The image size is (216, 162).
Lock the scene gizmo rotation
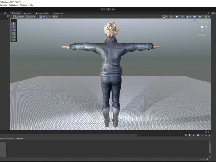pos(207,22)
